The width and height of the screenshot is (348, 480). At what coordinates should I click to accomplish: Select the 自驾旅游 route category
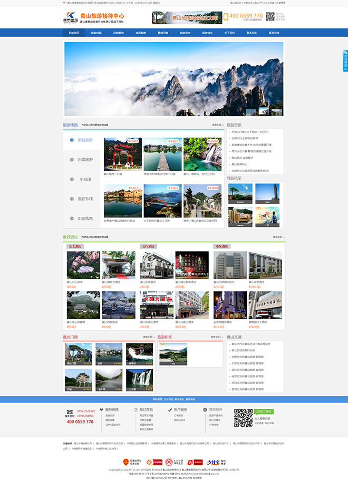point(85,160)
